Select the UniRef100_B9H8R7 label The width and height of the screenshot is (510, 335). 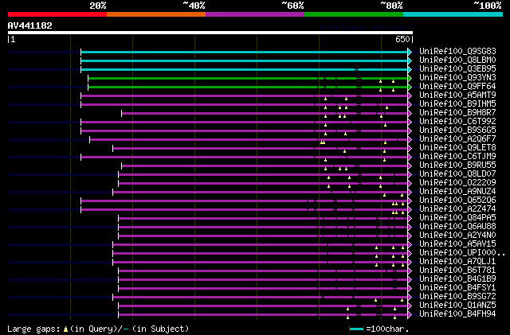click(457, 113)
